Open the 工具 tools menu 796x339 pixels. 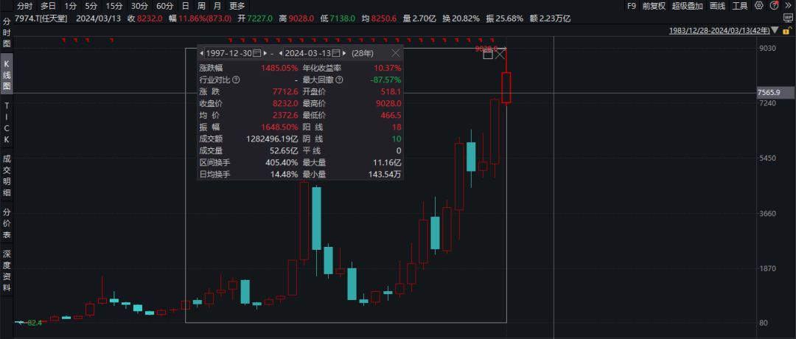740,6
